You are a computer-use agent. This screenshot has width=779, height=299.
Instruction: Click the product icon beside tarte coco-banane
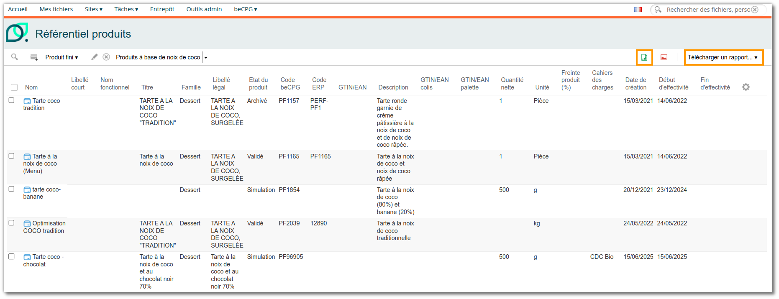[27, 190]
